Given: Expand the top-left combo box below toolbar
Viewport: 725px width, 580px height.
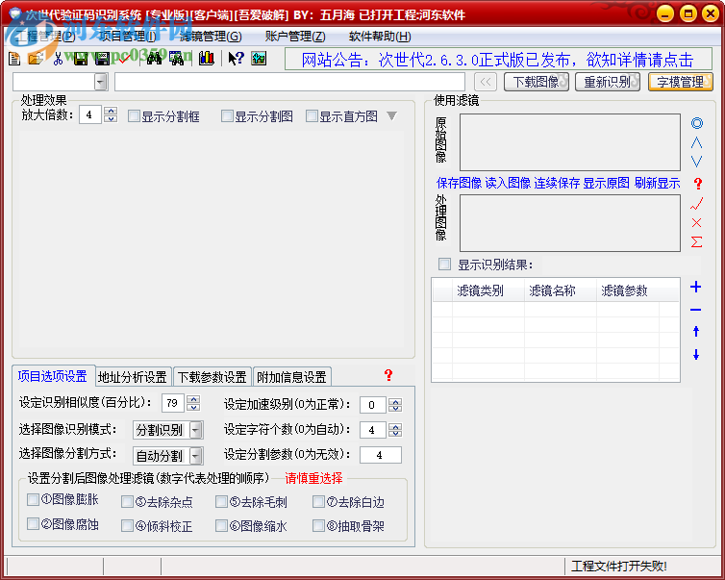Looking at the screenshot, I should (101, 83).
